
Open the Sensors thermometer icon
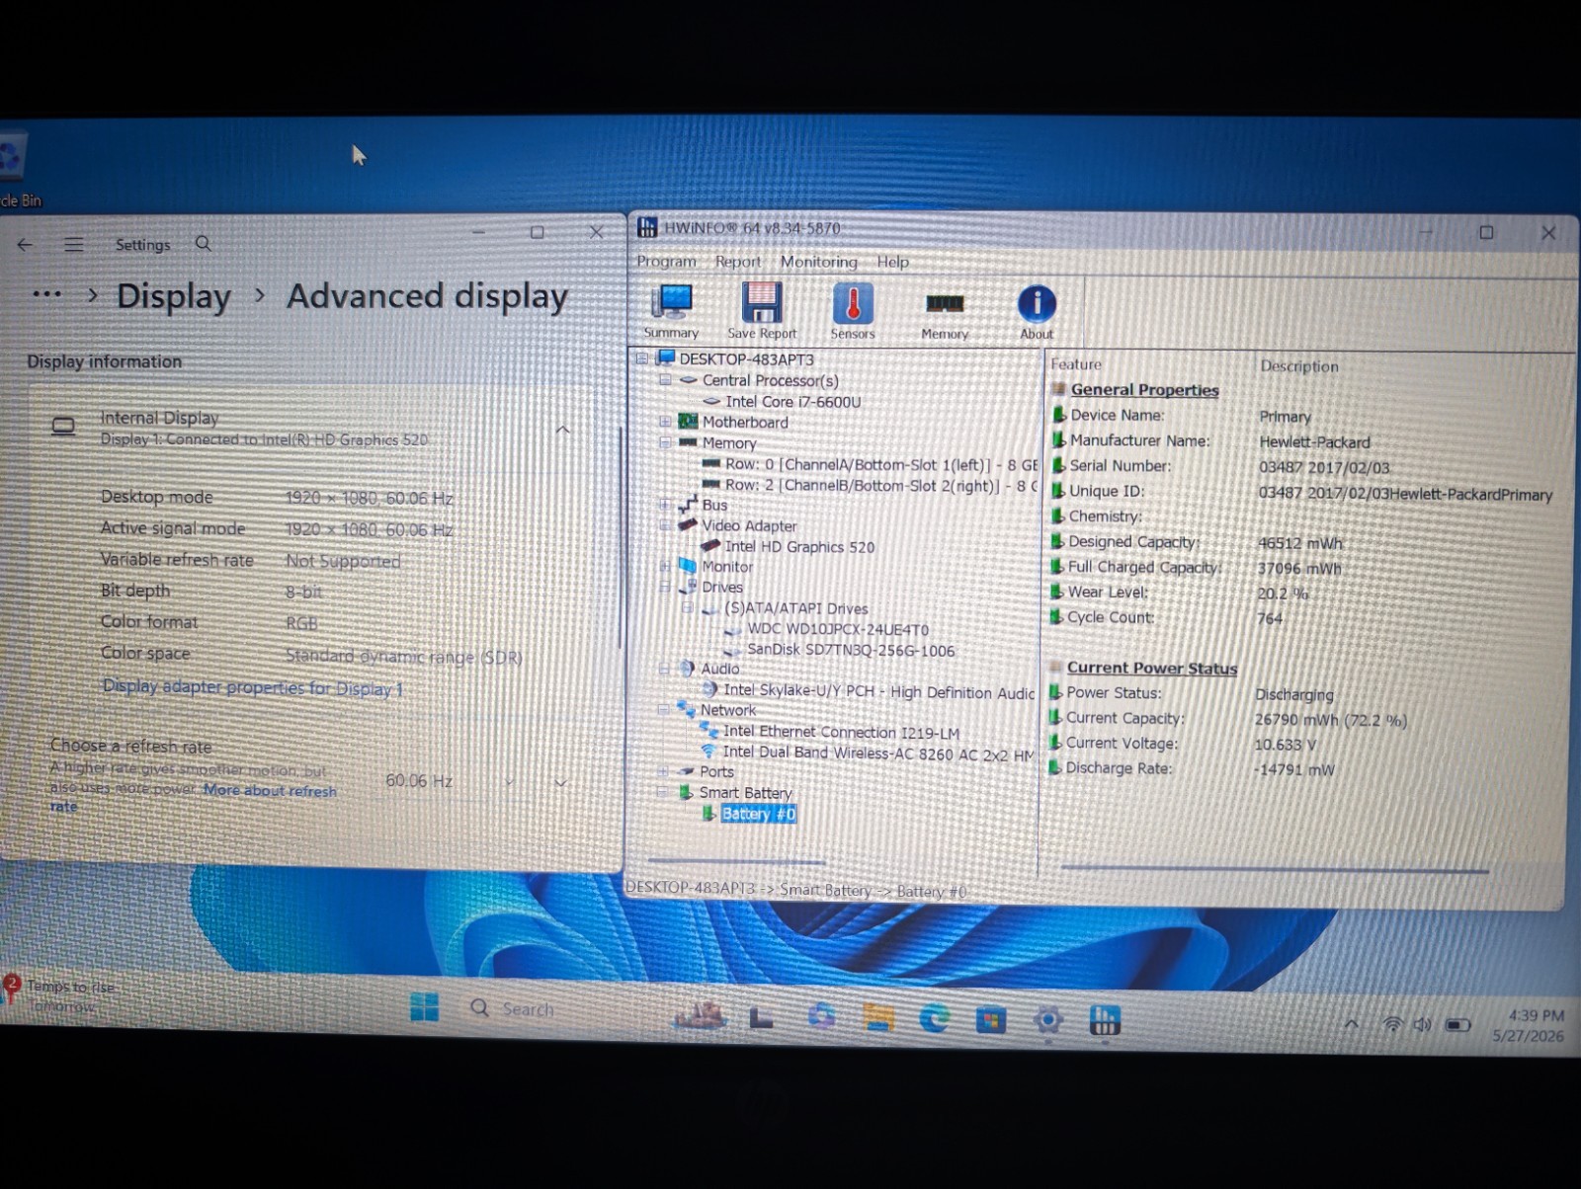[853, 312]
